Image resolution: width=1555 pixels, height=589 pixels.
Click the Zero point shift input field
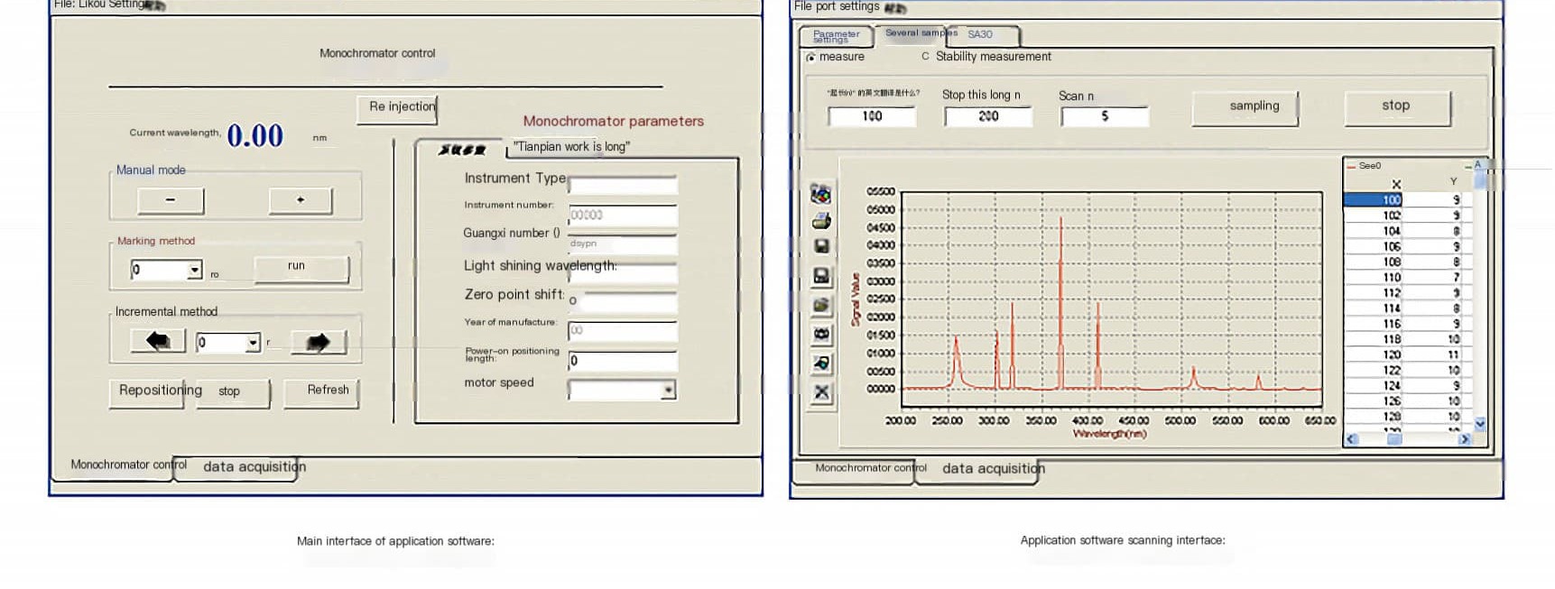click(x=623, y=299)
